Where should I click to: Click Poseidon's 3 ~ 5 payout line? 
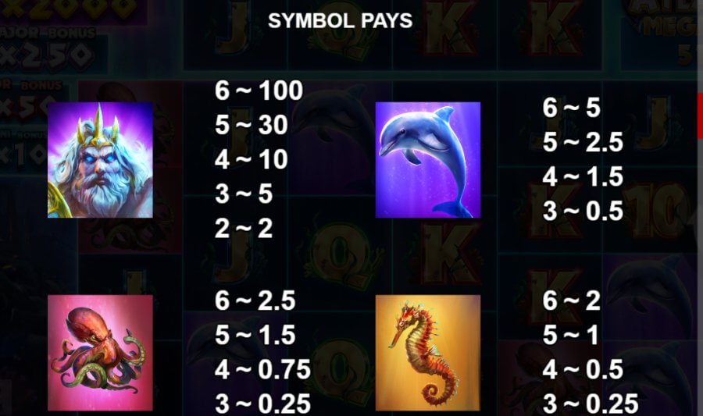pos(244,194)
